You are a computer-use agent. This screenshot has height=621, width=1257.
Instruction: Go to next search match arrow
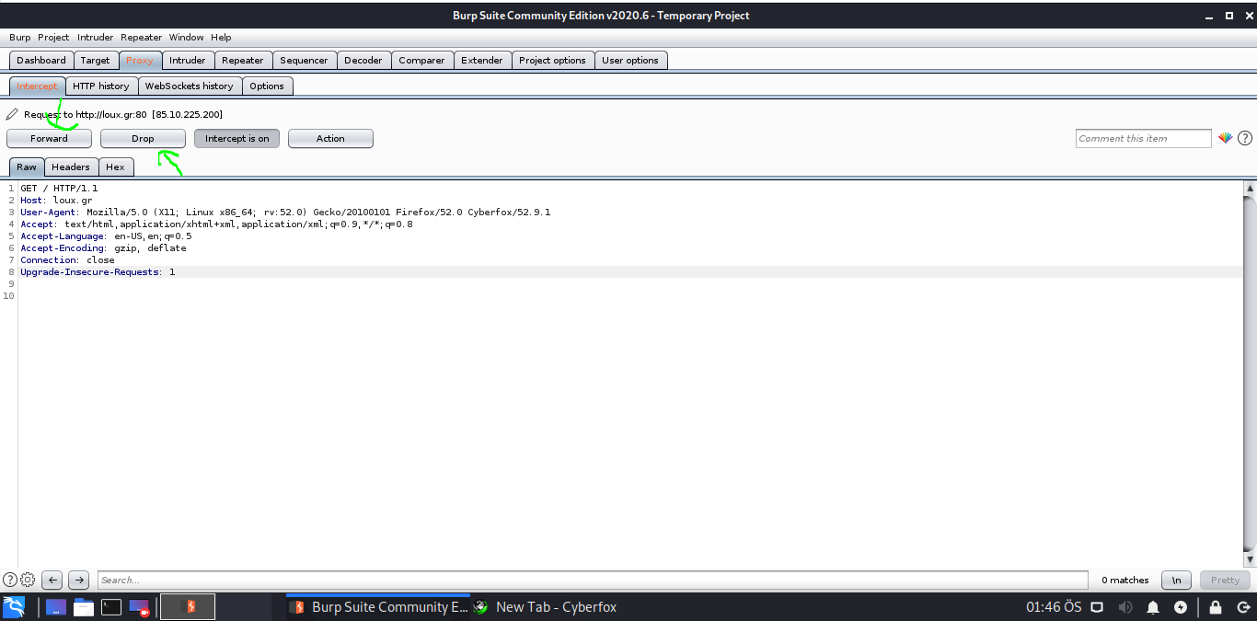(x=79, y=580)
